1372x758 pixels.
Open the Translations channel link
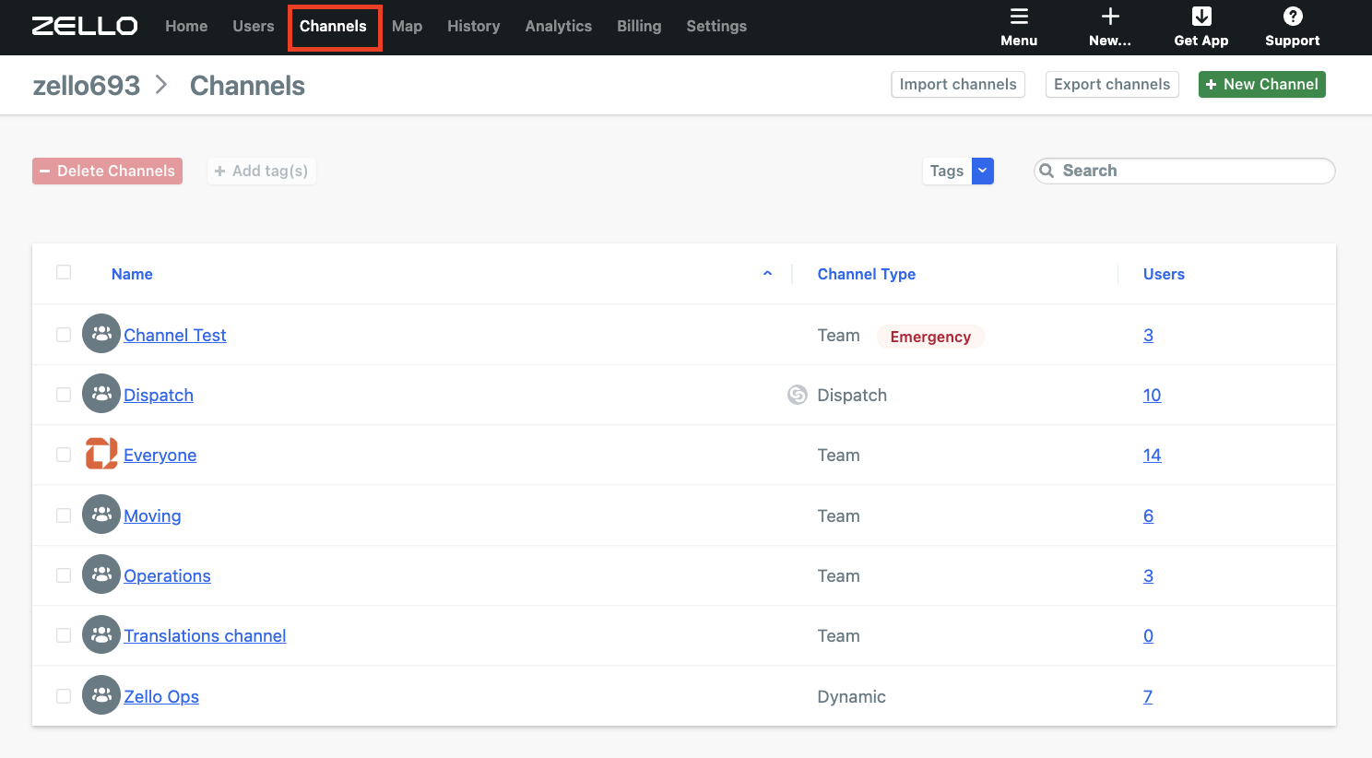pos(205,635)
